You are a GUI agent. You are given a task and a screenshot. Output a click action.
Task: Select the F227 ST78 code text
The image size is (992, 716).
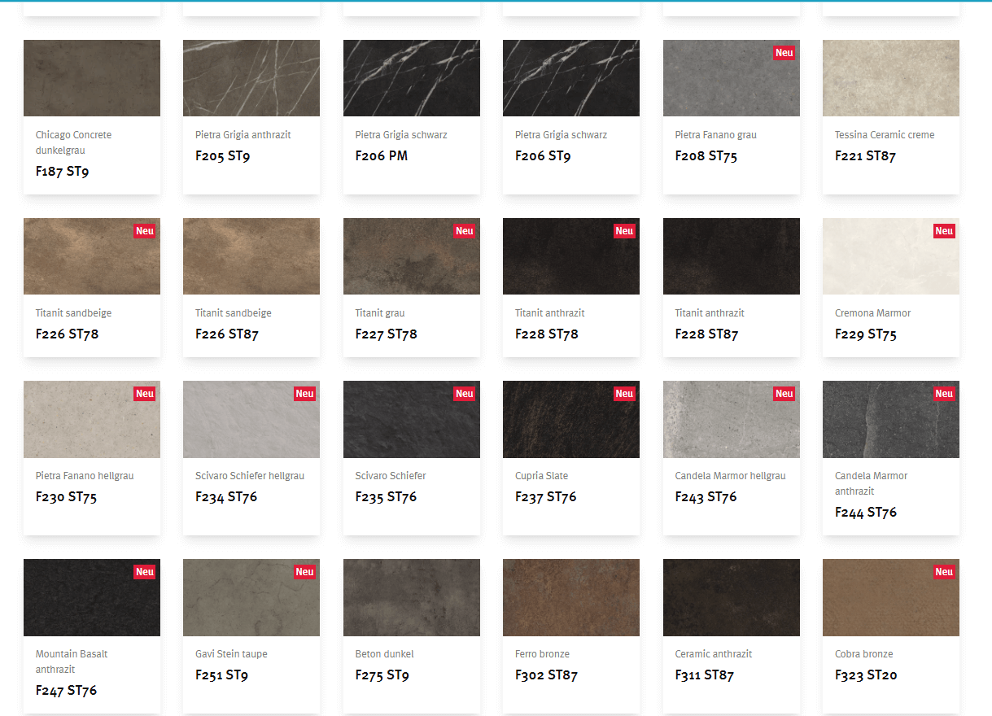coord(387,334)
